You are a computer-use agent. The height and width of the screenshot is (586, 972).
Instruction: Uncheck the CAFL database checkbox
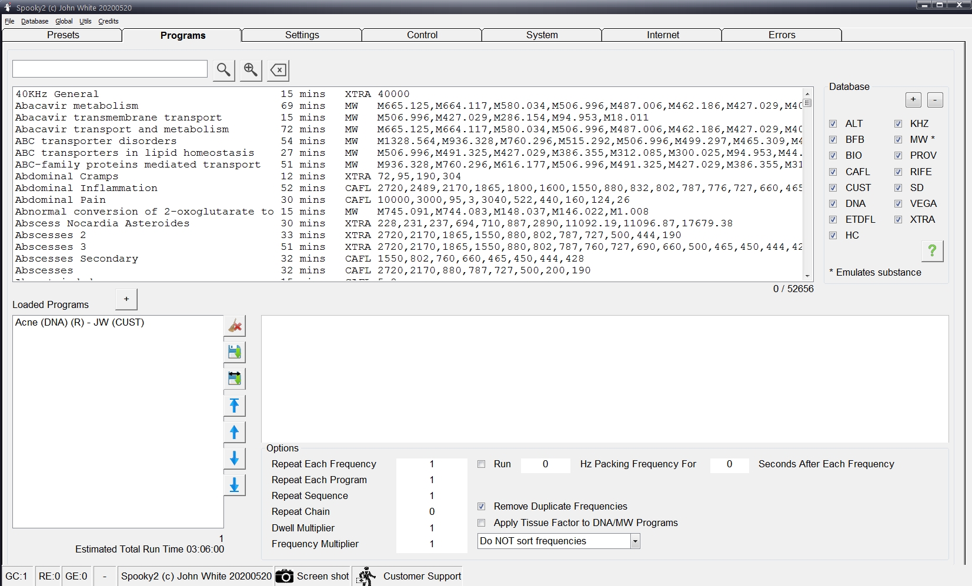click(x=833, y=172)
